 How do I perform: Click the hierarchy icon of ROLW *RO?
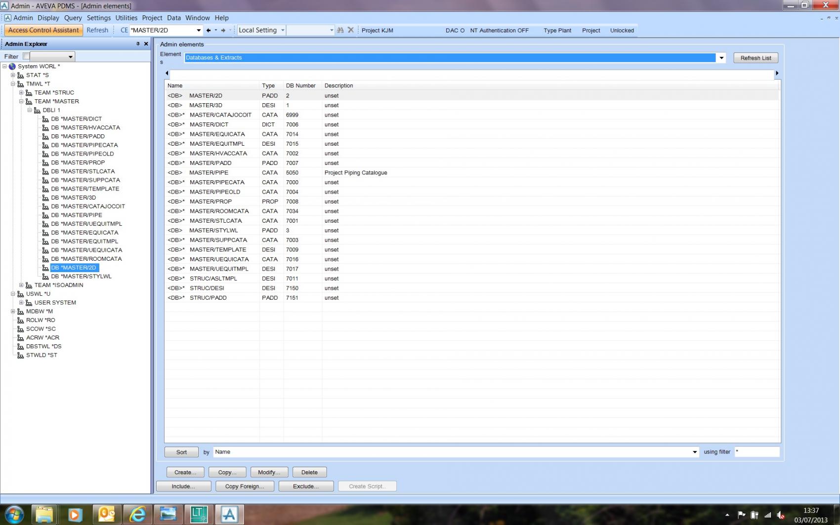21,320
